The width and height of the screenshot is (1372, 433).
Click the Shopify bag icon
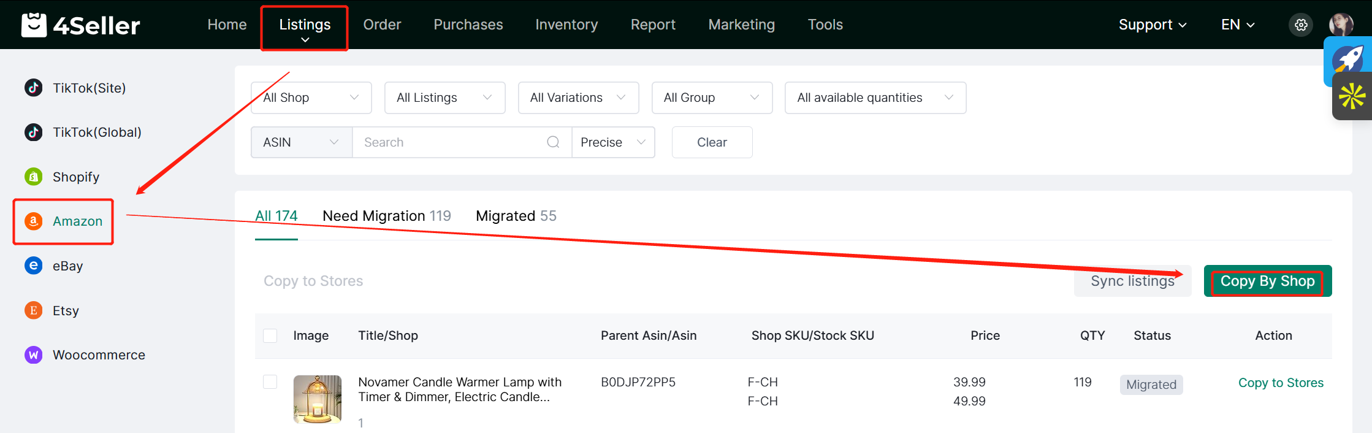(x=34, y=177)
